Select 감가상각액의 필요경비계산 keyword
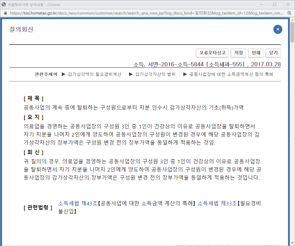This screenshot has height=246, width=295. click(x=95, y=74)
